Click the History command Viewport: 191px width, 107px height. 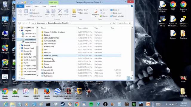pos(104,16)
